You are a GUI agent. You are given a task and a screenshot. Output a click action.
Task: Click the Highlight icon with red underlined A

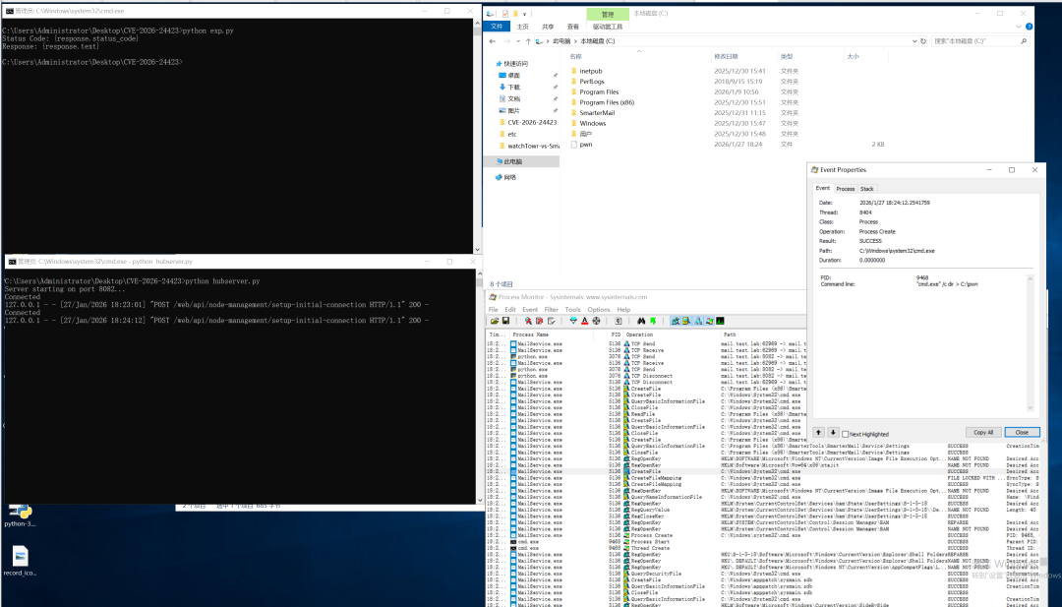click(584, 321)
